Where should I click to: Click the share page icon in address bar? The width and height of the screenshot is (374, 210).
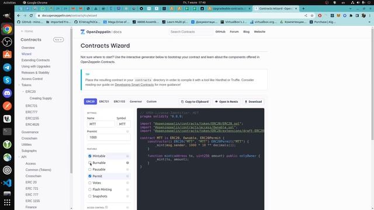click(x=306, y=16)
